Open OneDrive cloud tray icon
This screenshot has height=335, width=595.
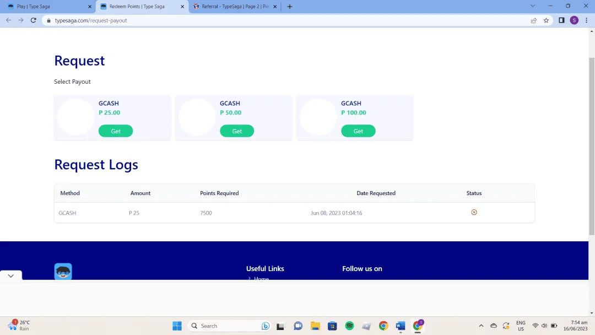pyautogui.click(x=494, y=326)
